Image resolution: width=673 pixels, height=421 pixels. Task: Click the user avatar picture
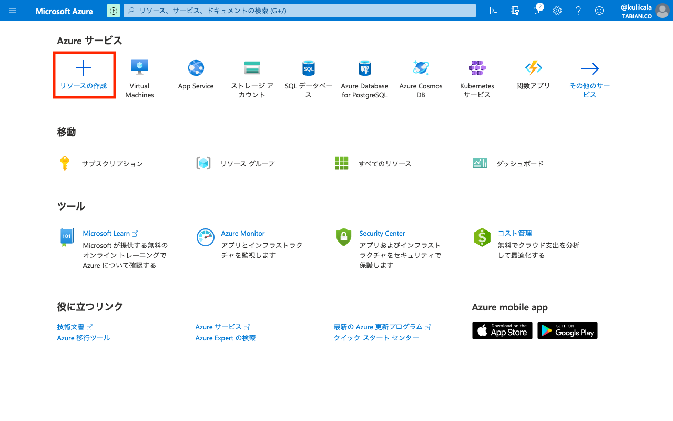(662, 11)
